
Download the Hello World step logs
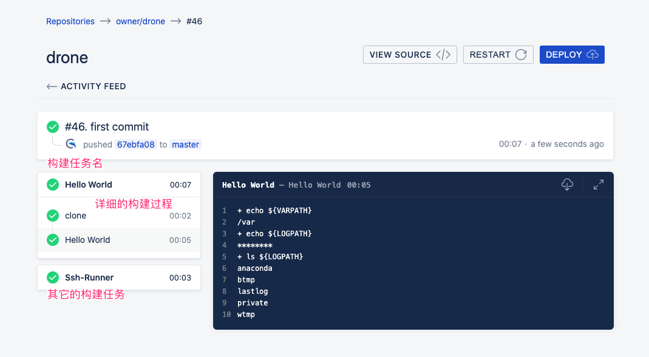click(567, 185)
